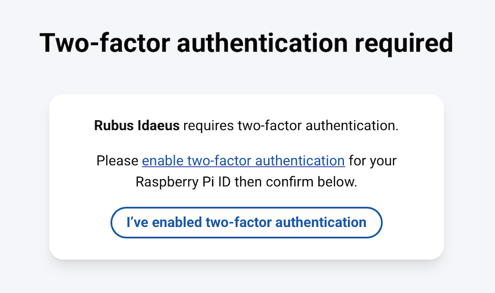
Task: Click I've enabled two-factor authentication button
Action: coord(247,222)
